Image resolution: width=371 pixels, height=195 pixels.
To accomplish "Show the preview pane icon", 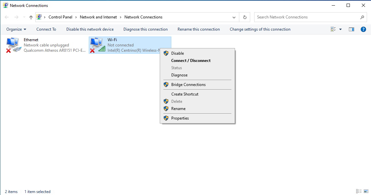I will click(x=351, y=29).
